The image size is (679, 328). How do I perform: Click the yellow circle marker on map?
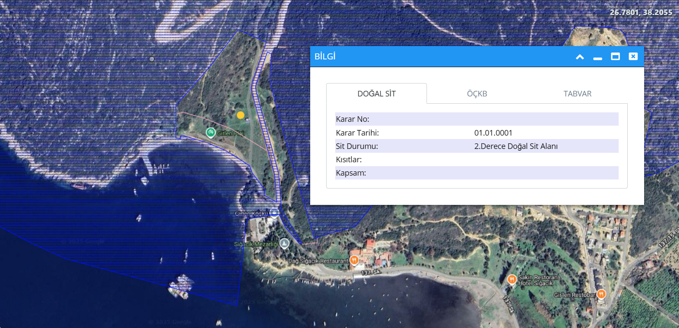[240, 115]
